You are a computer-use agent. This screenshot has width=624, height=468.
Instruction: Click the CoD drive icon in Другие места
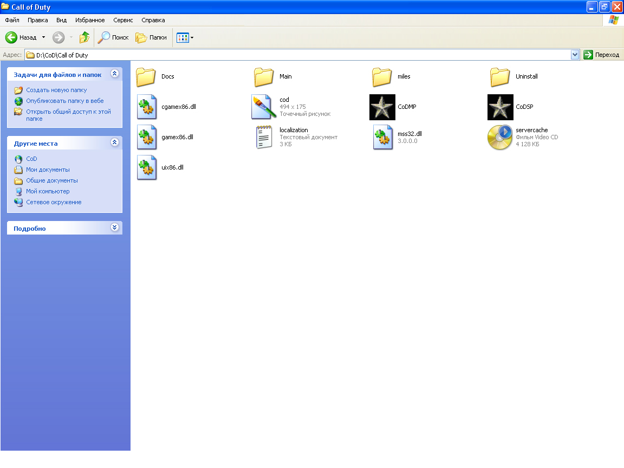coord(18,159)
